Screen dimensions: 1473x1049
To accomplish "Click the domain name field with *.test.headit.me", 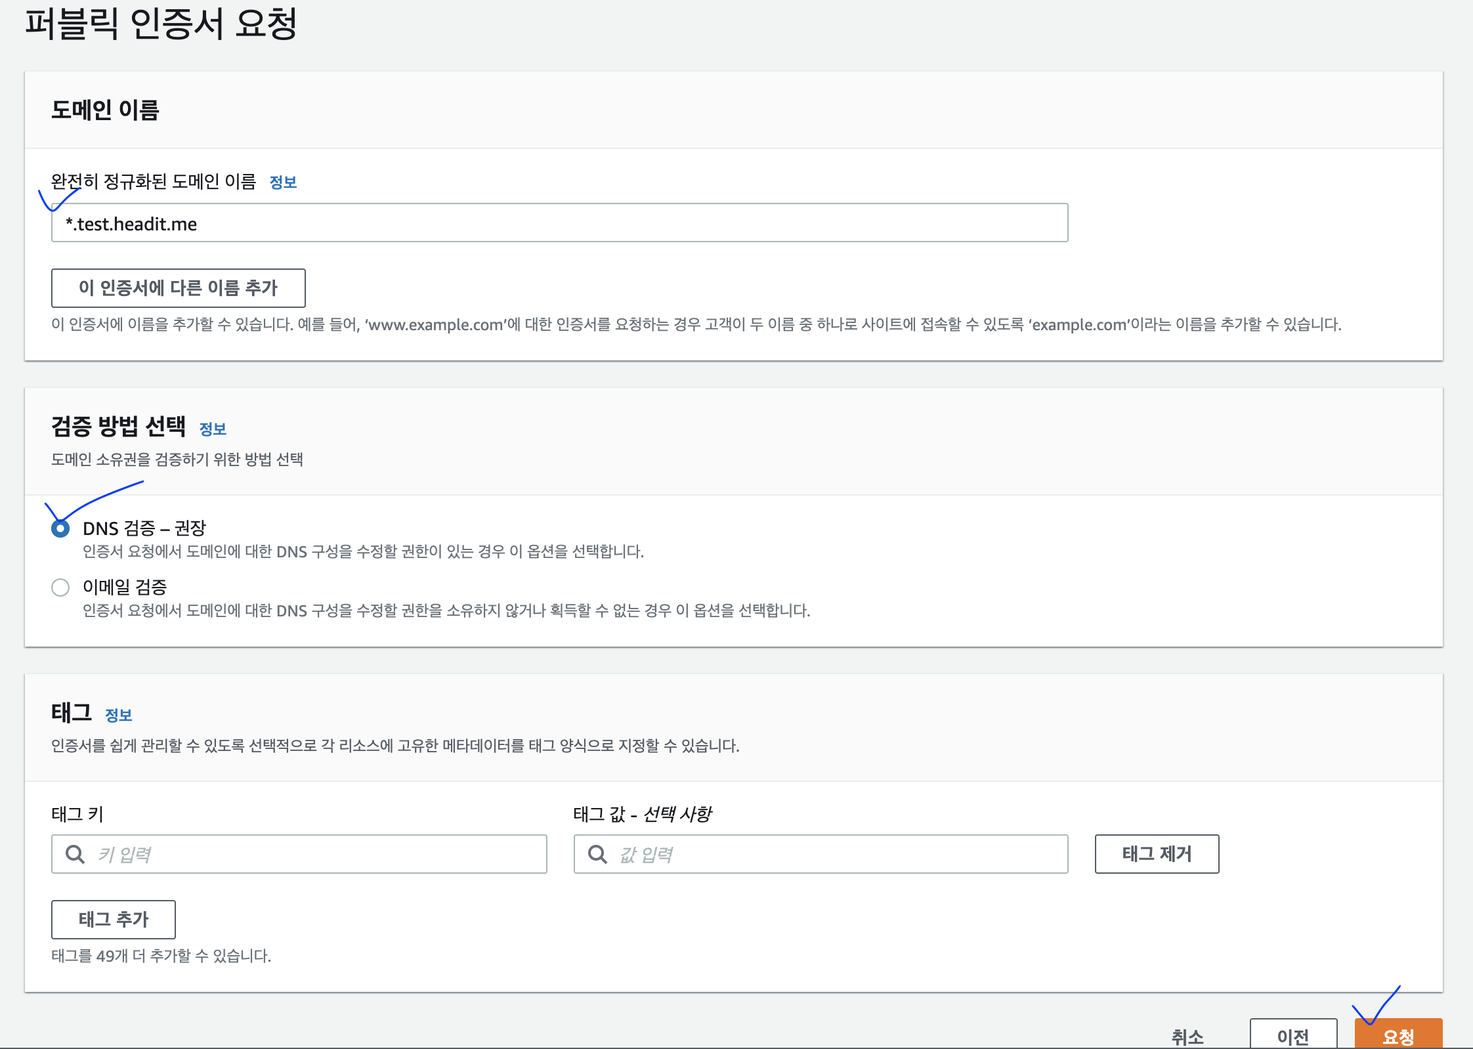I will [559, 223].
